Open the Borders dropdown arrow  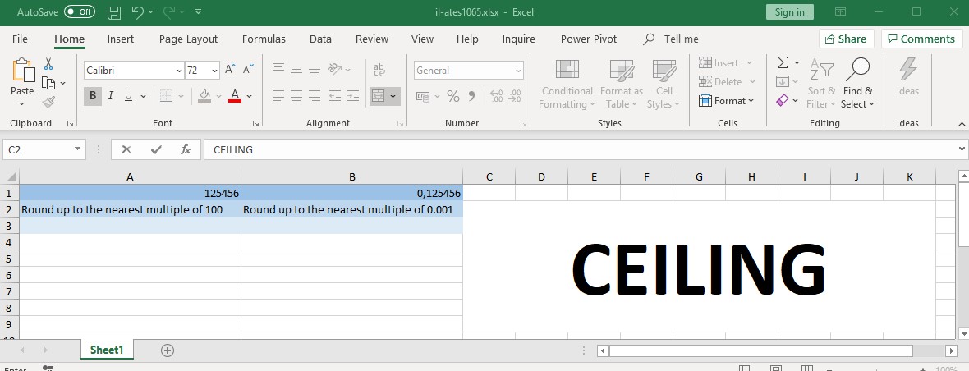(x=181, y=96)
